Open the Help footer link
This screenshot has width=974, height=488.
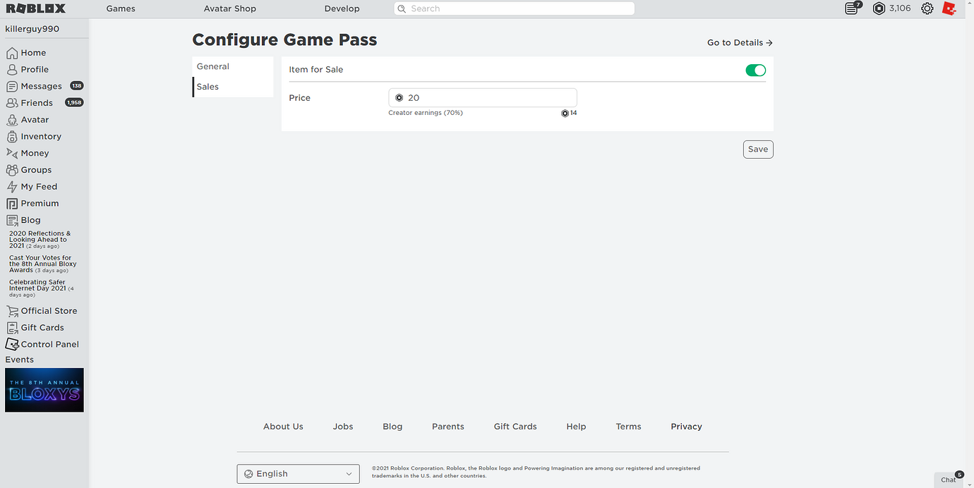click(576, 427)
